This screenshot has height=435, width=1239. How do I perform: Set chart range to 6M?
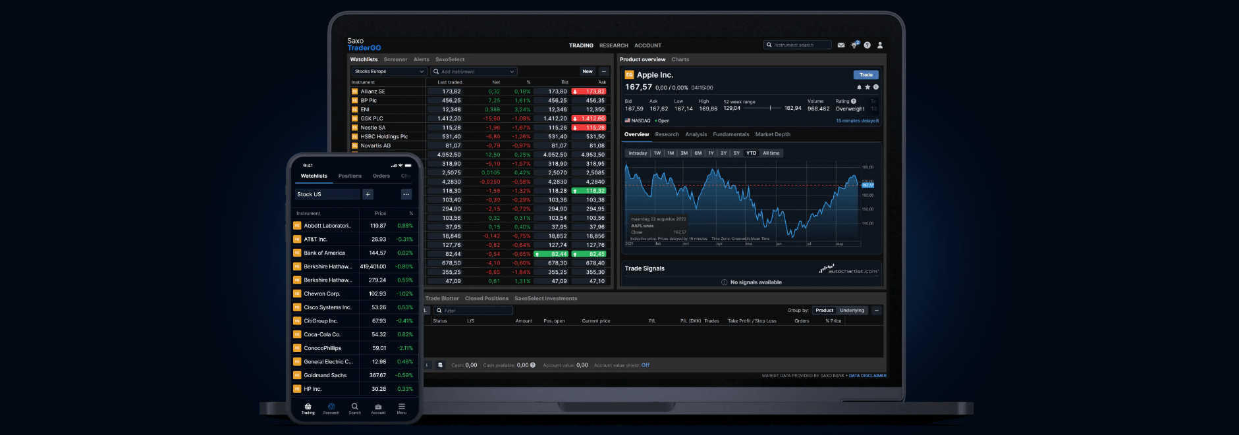[698, 153]
